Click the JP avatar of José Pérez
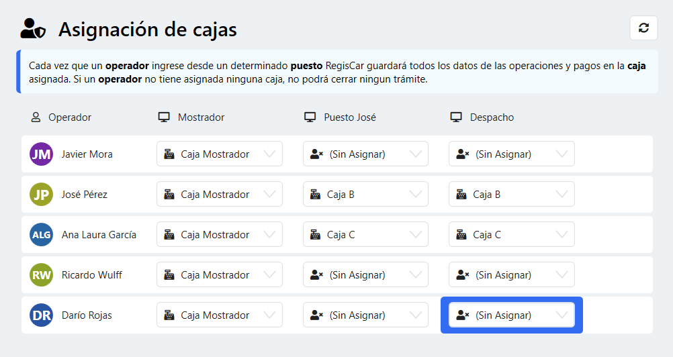The height and width of the screenshot is (357, 673). coord(41,195)
